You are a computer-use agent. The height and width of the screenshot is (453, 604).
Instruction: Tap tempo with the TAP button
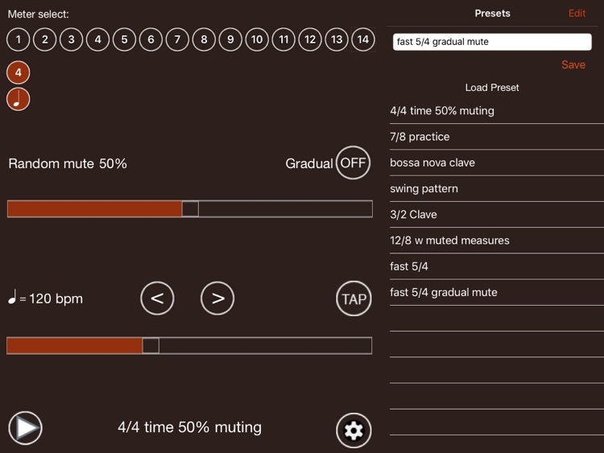click(354, 299)
